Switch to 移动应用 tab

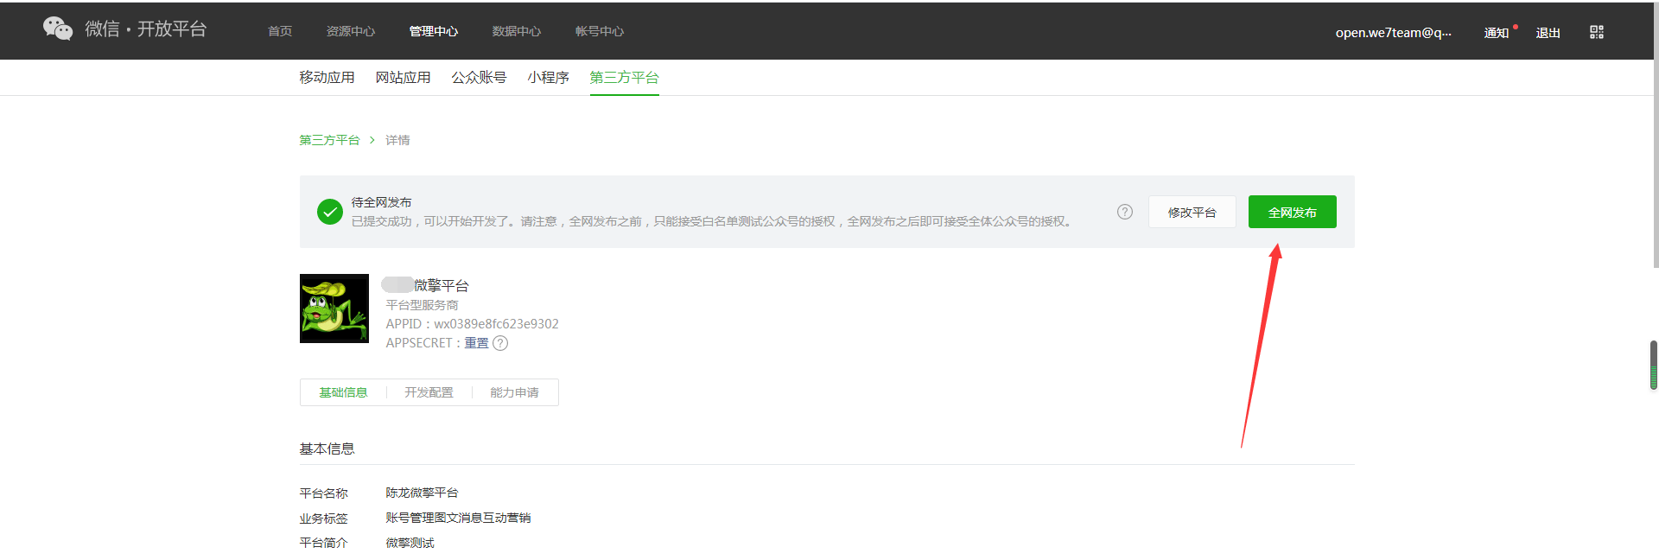point(327,78)
